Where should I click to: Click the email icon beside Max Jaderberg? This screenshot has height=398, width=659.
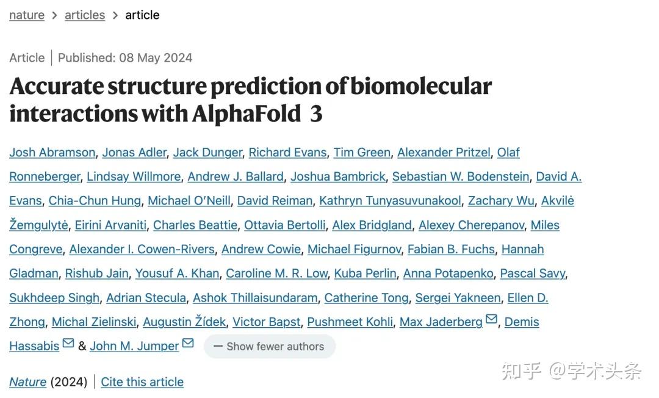[492, 318]
